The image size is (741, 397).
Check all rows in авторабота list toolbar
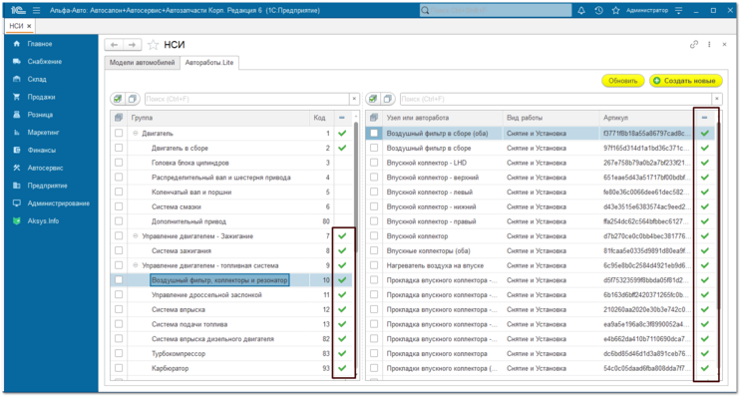[x=373, y=99]
